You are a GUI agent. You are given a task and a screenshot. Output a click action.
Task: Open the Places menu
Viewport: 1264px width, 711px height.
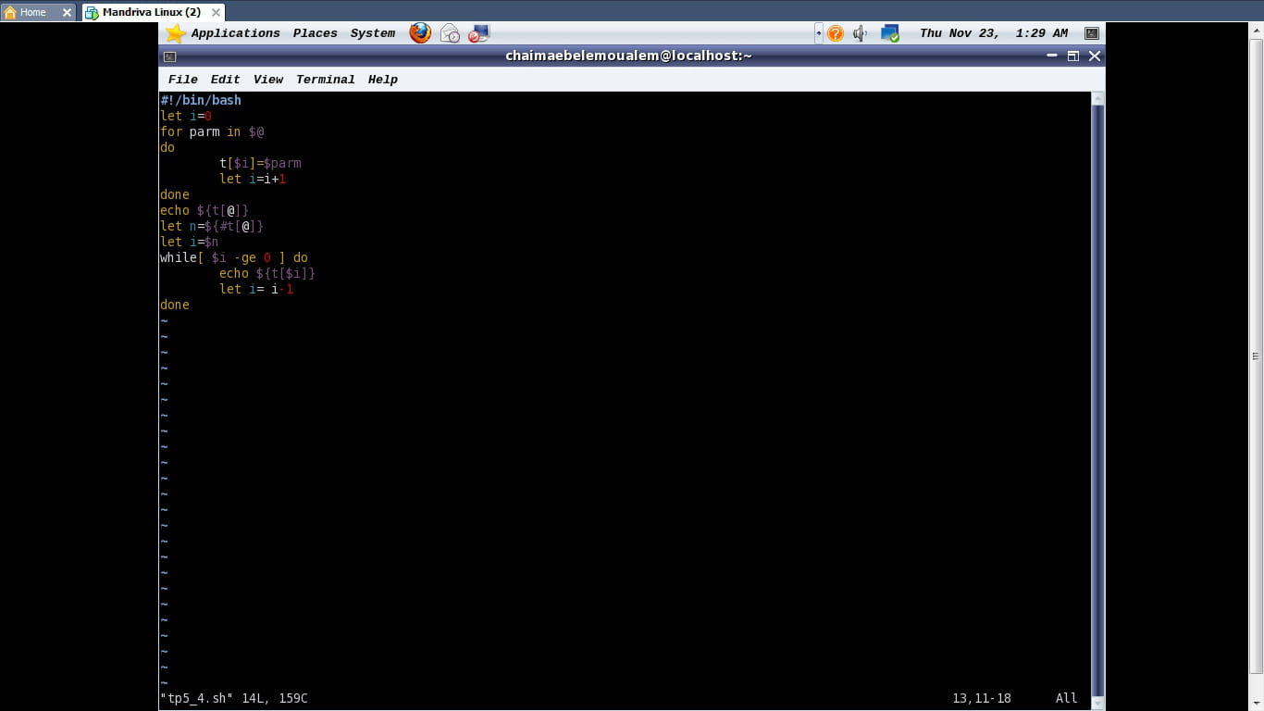coord(315,33)
